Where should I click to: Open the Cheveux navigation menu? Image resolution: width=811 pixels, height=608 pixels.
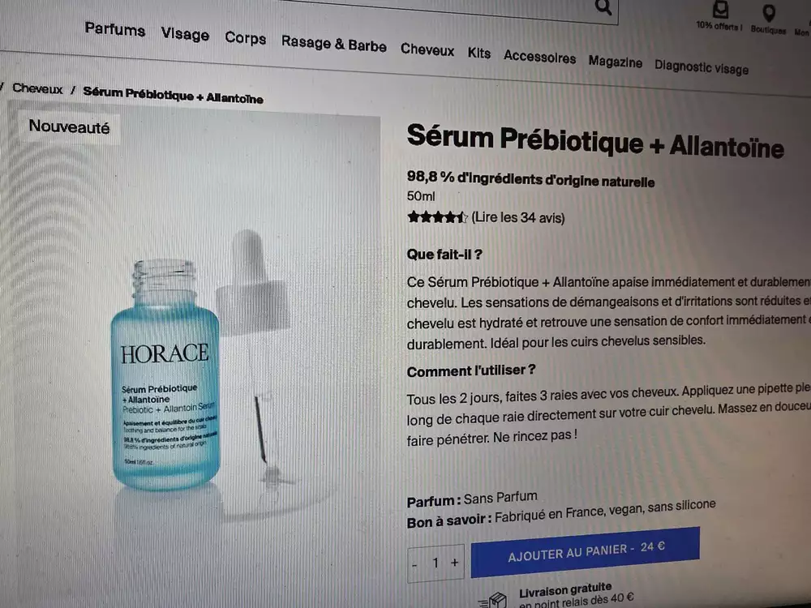point(427,49)
